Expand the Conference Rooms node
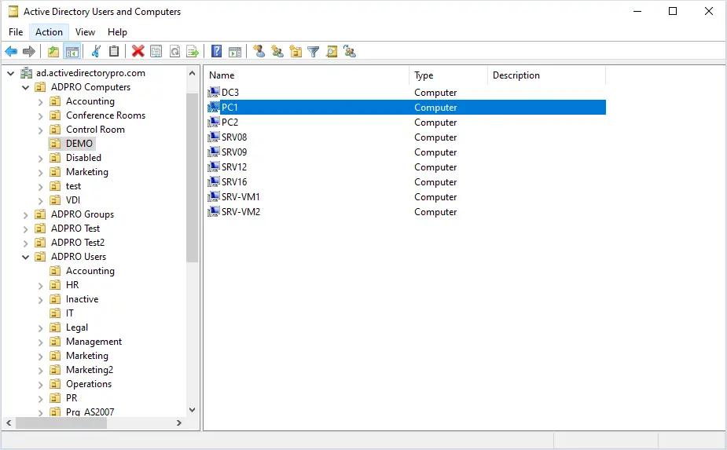 [40, 116]
